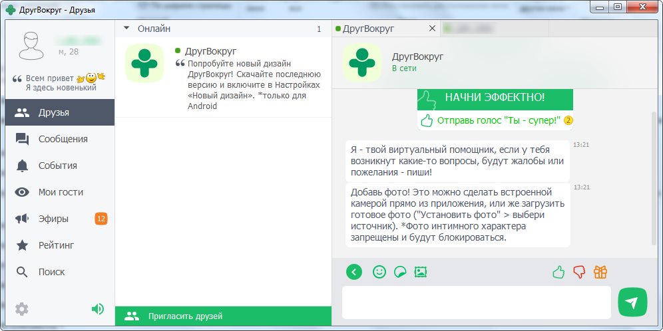Viewport: 663px width, 331px height.
Task: Click the green send message button
Action: [x=632, y=302]
